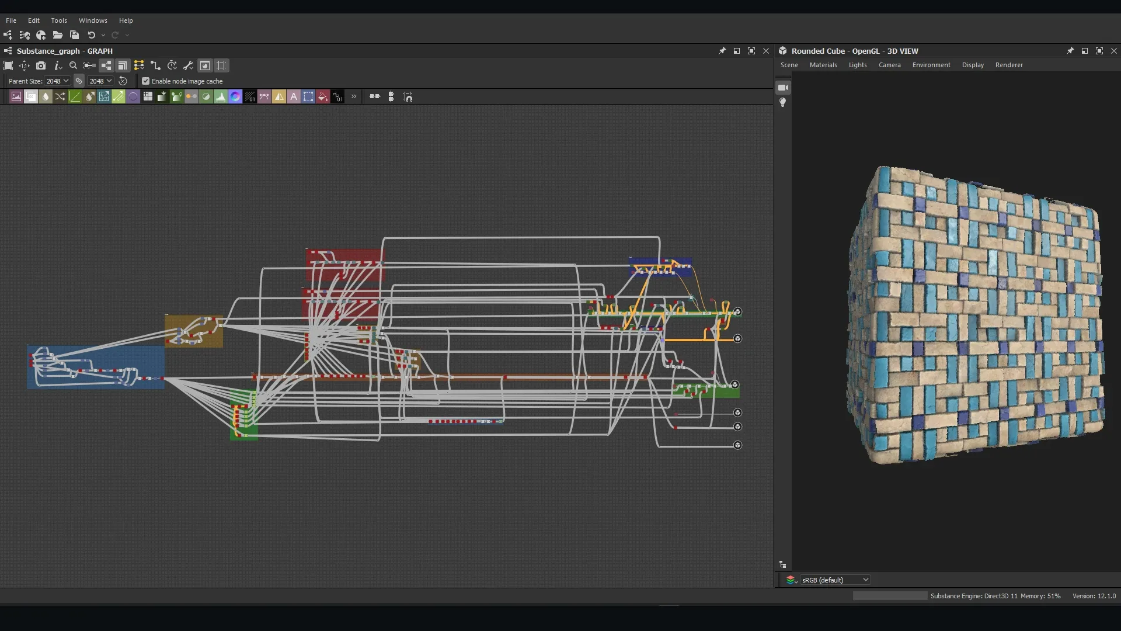The width and height of the screenshot is (1121, 631).
Task: Disable the Enable node image cache checkbox
Action: (x=146, y=81)
